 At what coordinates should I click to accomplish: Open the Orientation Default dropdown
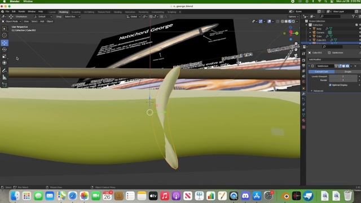click(x=43, y=16)
